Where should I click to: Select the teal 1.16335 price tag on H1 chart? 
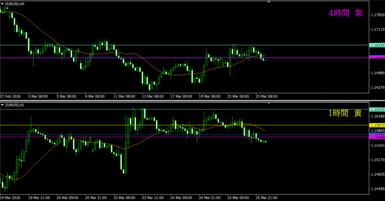coord(377,110)
